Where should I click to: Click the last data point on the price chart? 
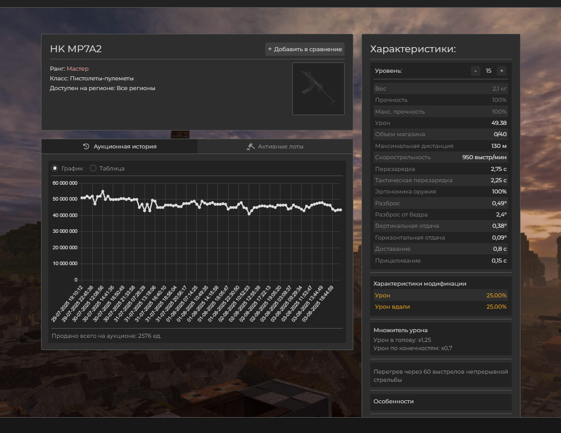[x=340, y=210]
